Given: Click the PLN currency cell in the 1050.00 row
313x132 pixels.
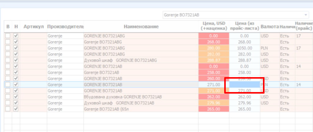Looking at the screenshot, I should click(x=269, y=48).
